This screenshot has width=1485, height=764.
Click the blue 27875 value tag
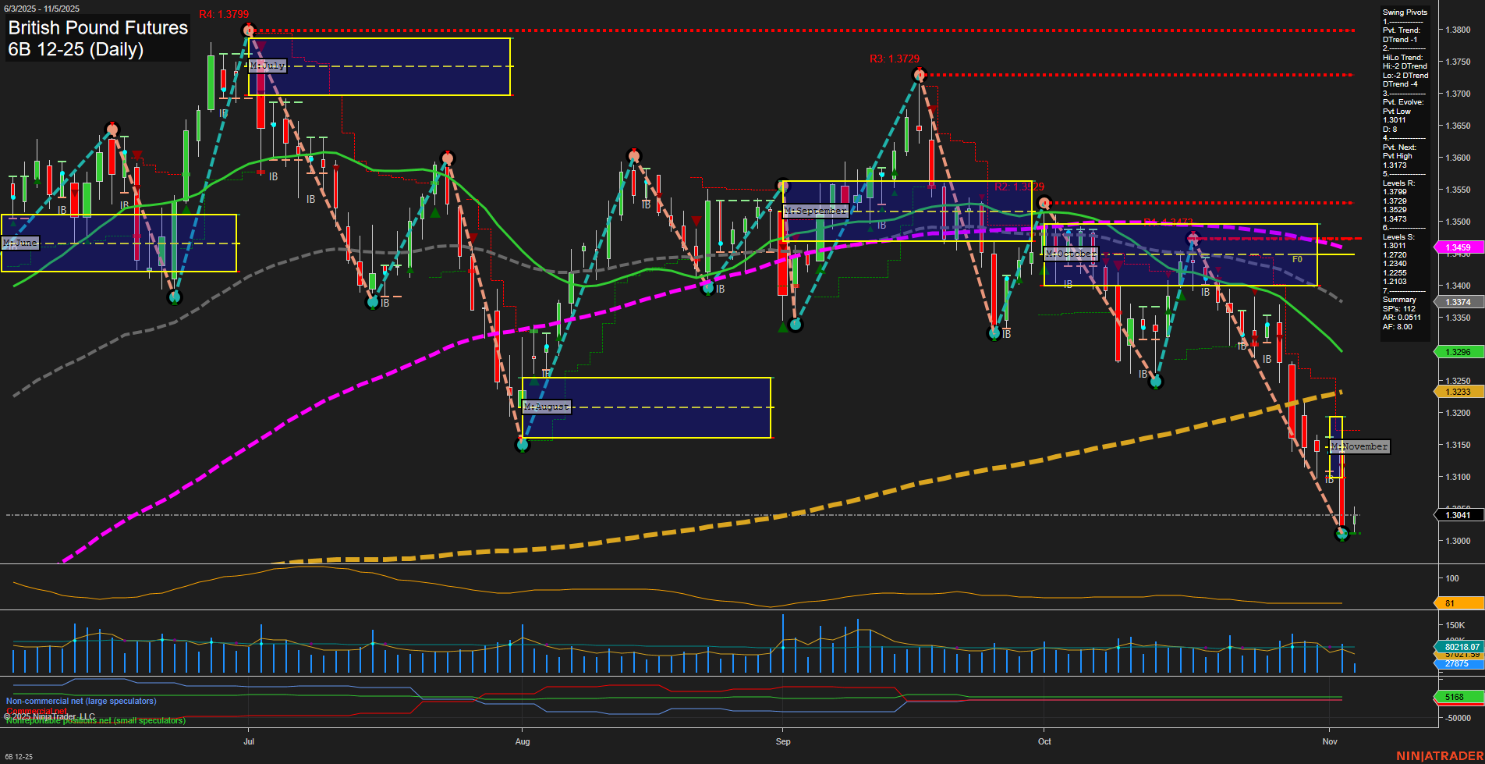(x=1458, y=664)
